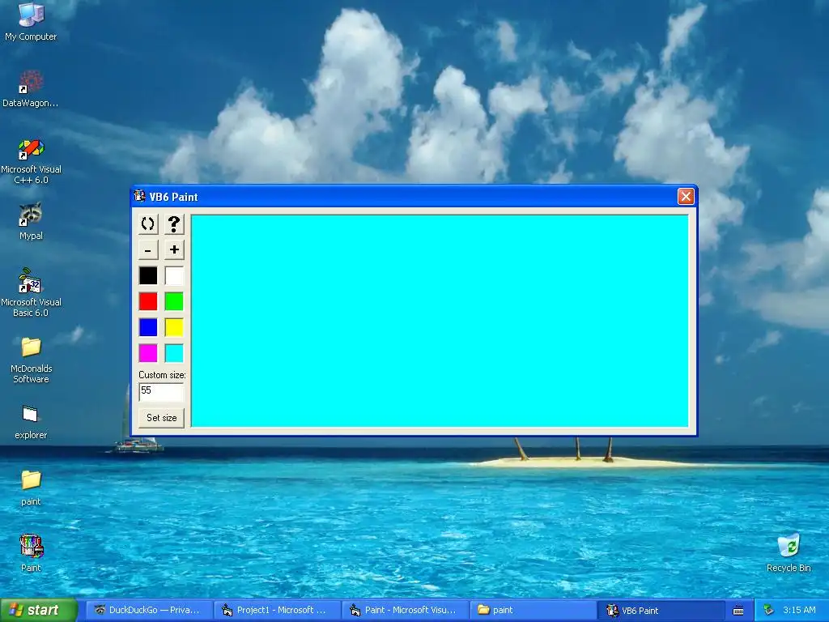Select the Recycle Bin icon
The height and width of the screenshot is (622, 829).
click(789, 553)
